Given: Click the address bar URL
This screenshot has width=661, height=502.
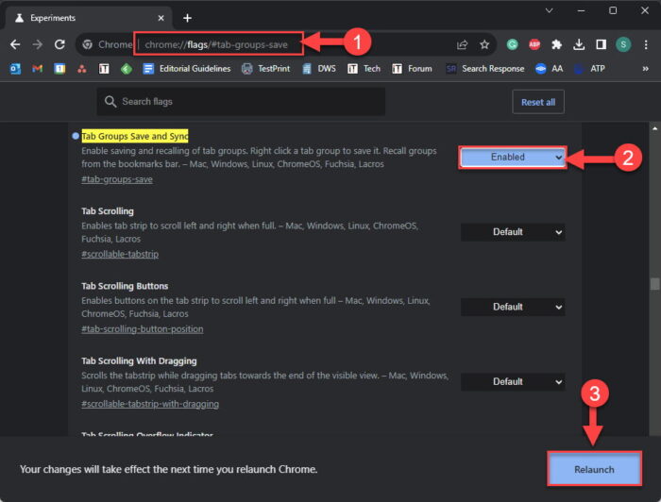Looking at the screenshot, I should (x=216, y=44).
